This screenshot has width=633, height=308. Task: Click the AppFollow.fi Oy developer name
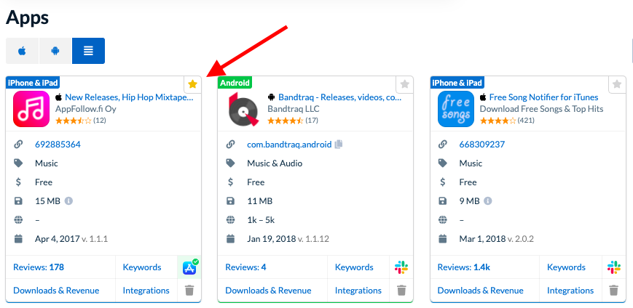click(x=85, y=109)
